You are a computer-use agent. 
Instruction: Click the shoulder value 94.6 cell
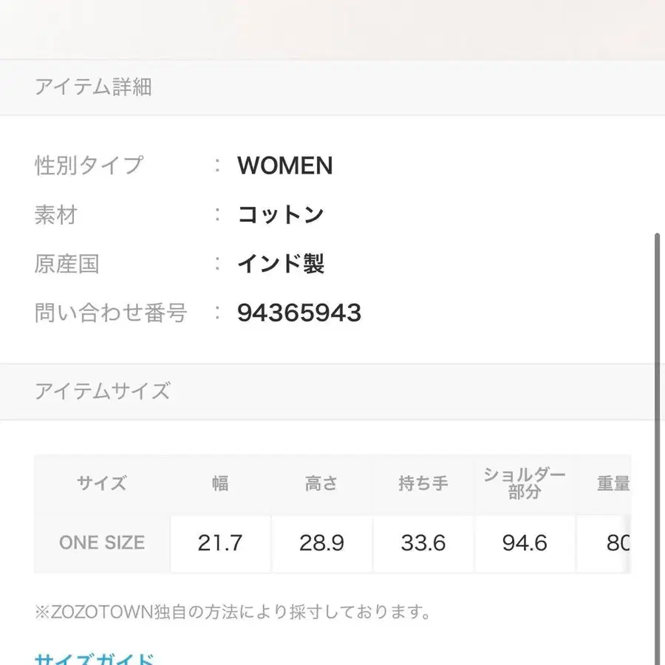[524, 543]
